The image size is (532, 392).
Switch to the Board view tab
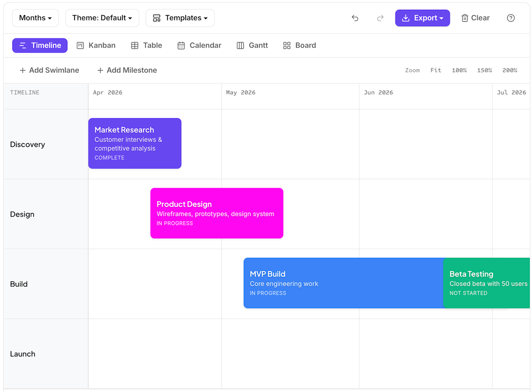[x=300, y=45]
